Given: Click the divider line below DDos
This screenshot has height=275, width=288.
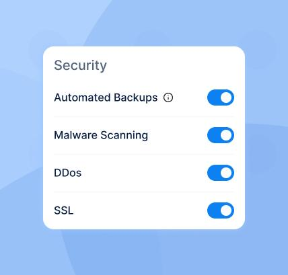Looking at the screenshot, I should 144,192.
